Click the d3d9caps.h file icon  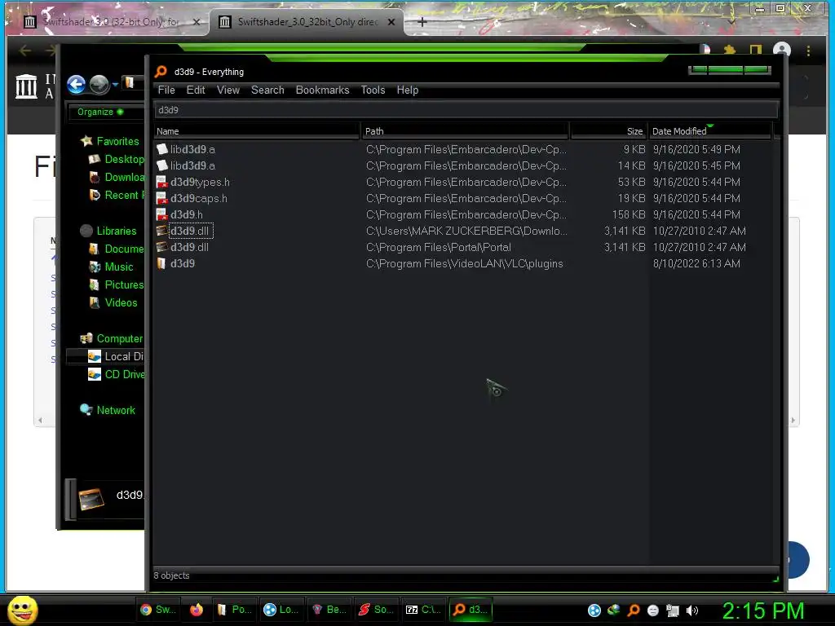click(x=162, y=199)
